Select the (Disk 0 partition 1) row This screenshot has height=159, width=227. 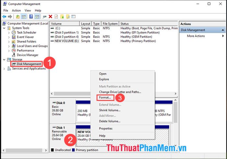click(x=113, y=32)
